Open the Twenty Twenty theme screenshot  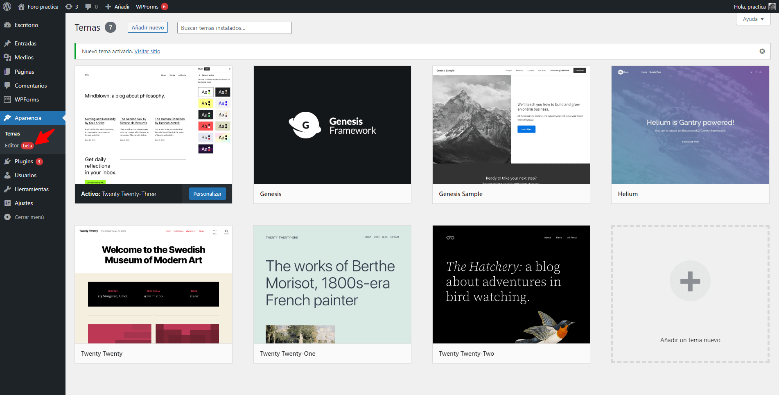[154, 284]
